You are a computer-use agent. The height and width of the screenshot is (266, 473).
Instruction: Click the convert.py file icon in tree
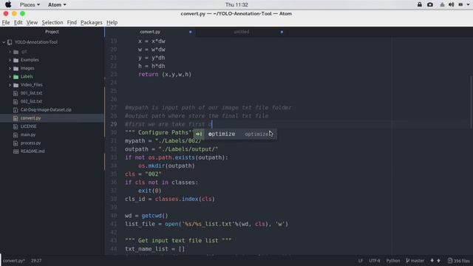pyautogui.click(x=16, y=118)
